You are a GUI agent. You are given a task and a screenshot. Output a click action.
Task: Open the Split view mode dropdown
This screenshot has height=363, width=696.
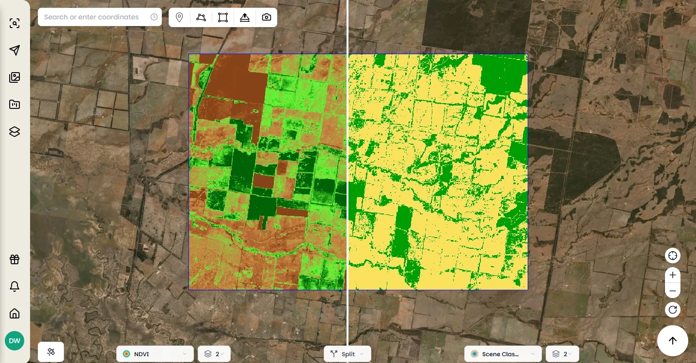coord(347,354)
